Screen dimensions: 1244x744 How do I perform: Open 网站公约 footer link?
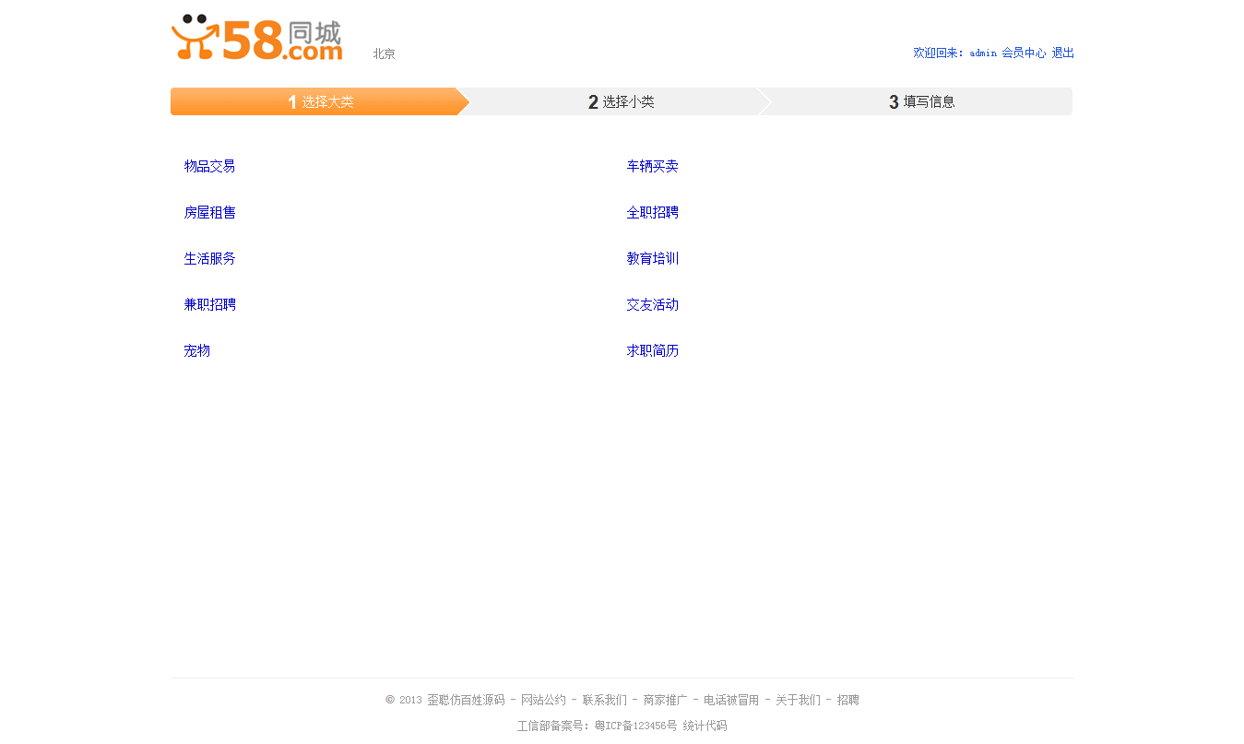click(x=543, y=701)
